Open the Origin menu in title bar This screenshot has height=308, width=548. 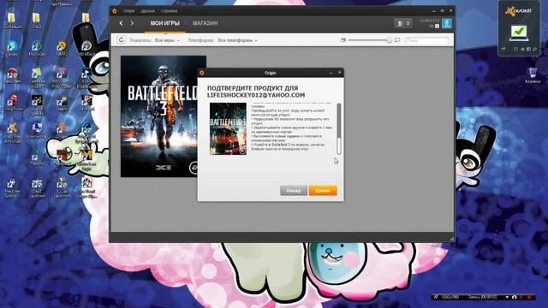click(x=128, y=11)
